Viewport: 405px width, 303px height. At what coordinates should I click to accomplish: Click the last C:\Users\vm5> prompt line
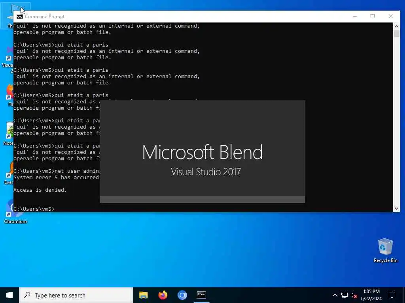coord(34,209)
